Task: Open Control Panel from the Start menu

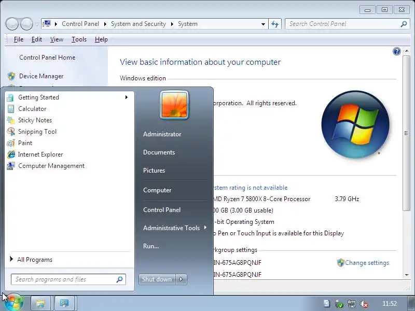Action: coord(162,210)
